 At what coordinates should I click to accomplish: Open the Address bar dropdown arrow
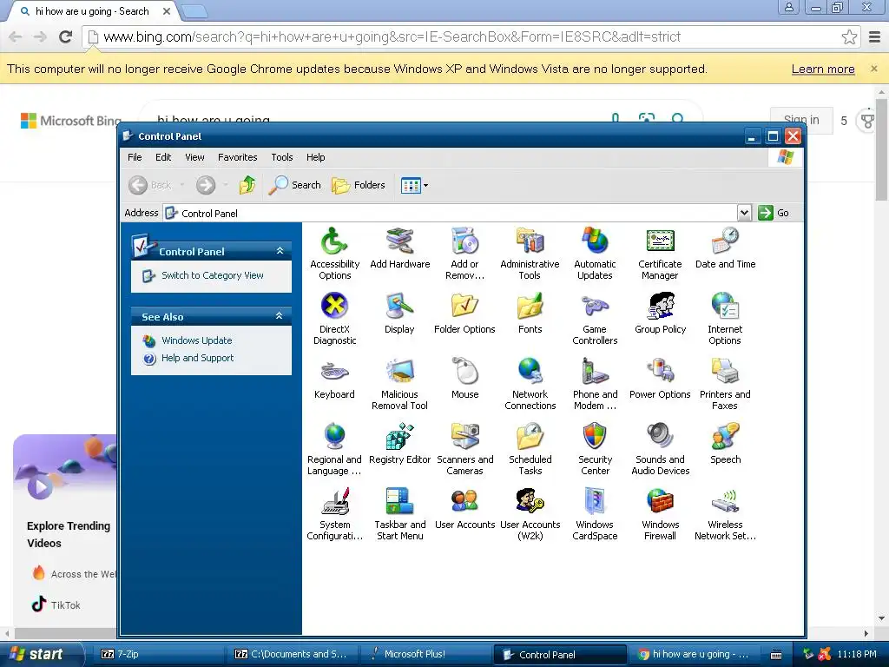click(744, 214)
